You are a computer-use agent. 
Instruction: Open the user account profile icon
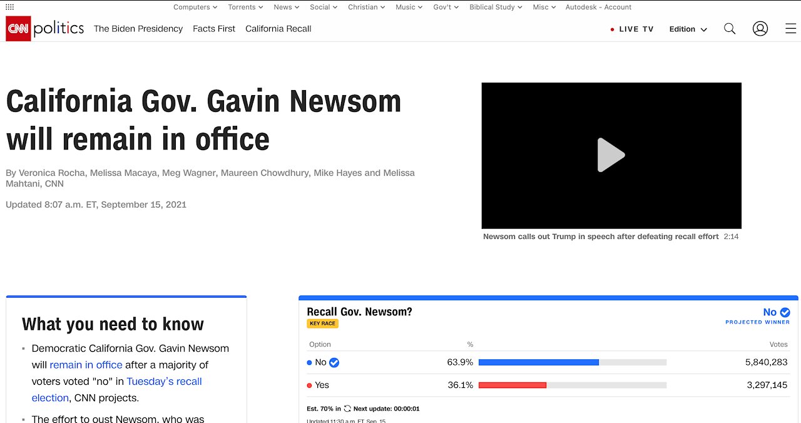point(760,29)
